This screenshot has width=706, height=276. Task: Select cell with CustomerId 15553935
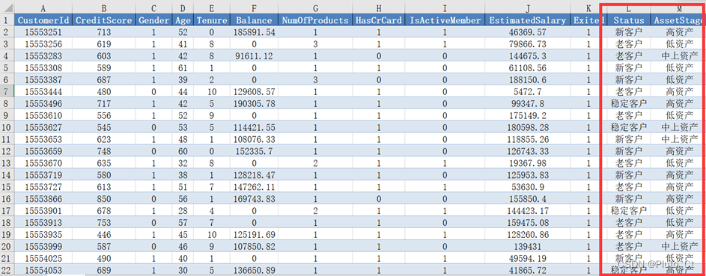coord(43,234)
